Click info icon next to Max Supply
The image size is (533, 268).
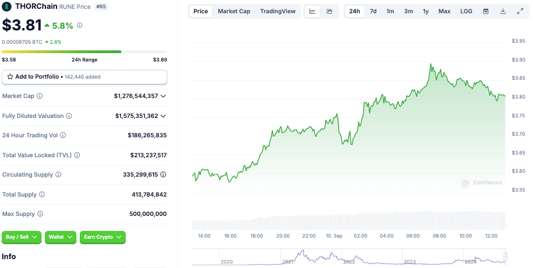[39, 214]
